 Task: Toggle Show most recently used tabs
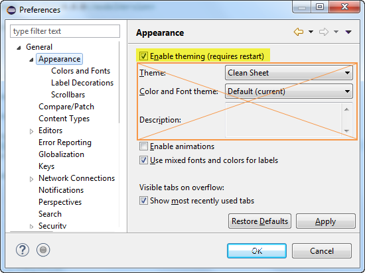click(x=143, y=201)
